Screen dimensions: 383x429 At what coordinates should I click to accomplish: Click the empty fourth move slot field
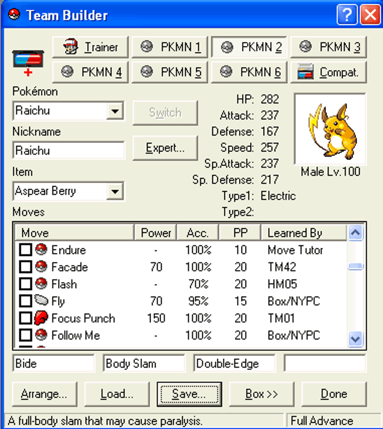pos(324,364)
